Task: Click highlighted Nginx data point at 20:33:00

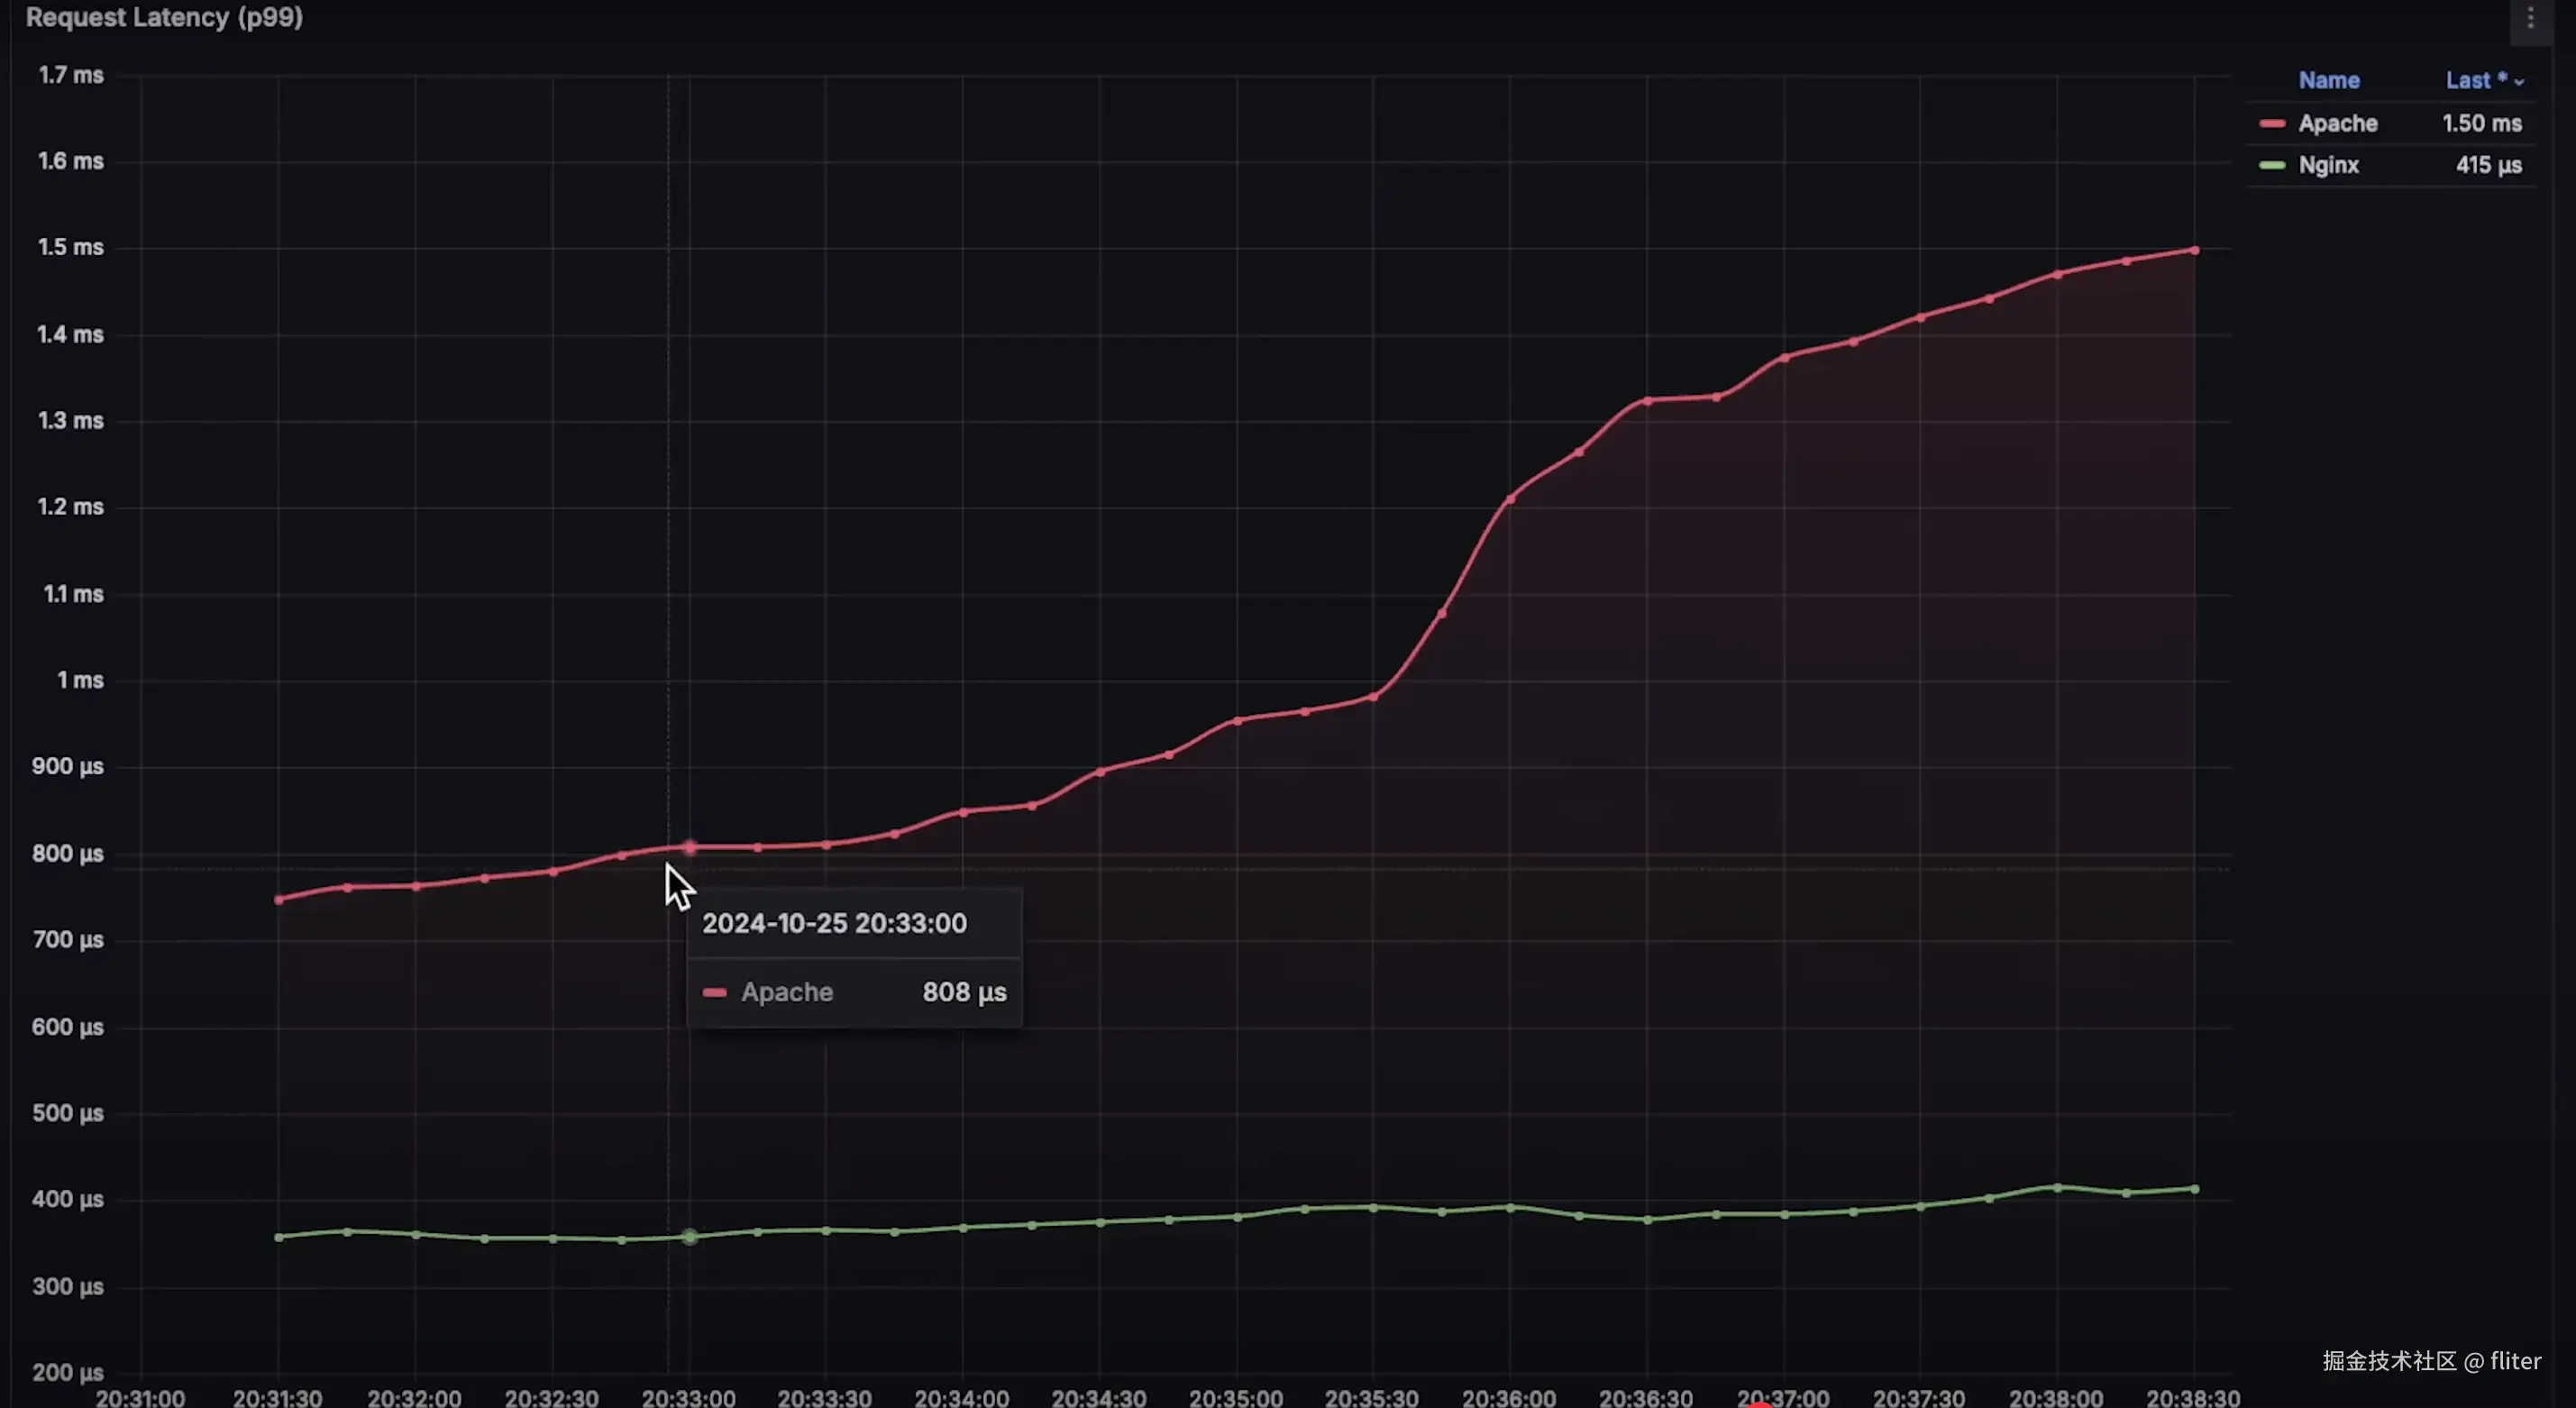Action: click(x=689, y=1237)
